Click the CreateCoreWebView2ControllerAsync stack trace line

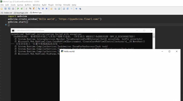[x=80, y=41]
